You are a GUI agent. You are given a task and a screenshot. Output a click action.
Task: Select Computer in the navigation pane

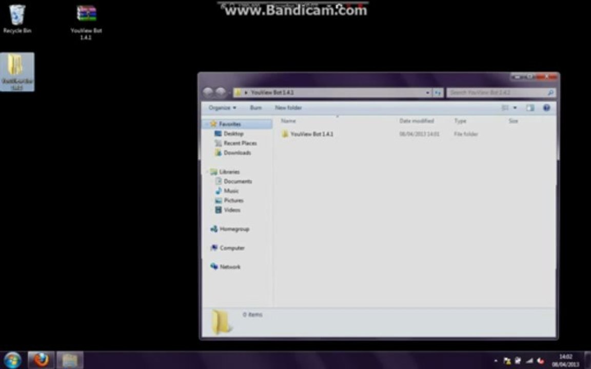click(232, 248)
